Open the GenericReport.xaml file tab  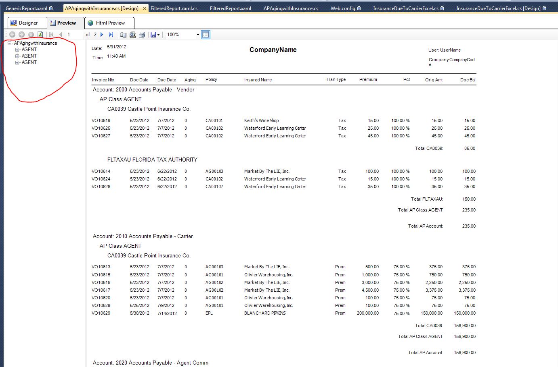tap(26, 8)
